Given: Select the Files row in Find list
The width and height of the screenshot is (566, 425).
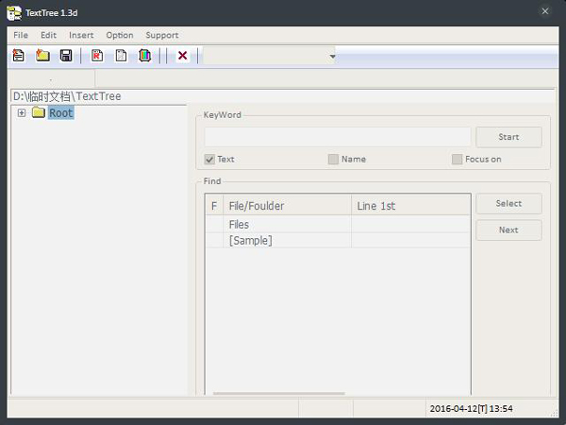Looking at the screenshot, I should tap(338, 225).
